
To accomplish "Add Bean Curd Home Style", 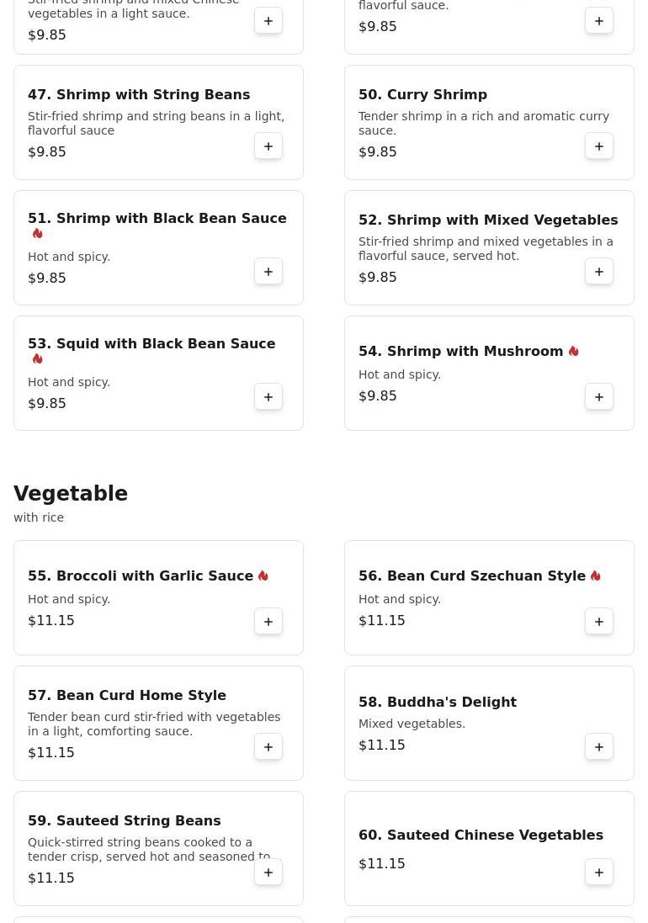I will [x=268, y=747].
